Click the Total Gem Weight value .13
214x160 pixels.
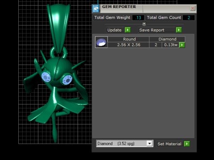pyautogui.click(x=138, y=18)
